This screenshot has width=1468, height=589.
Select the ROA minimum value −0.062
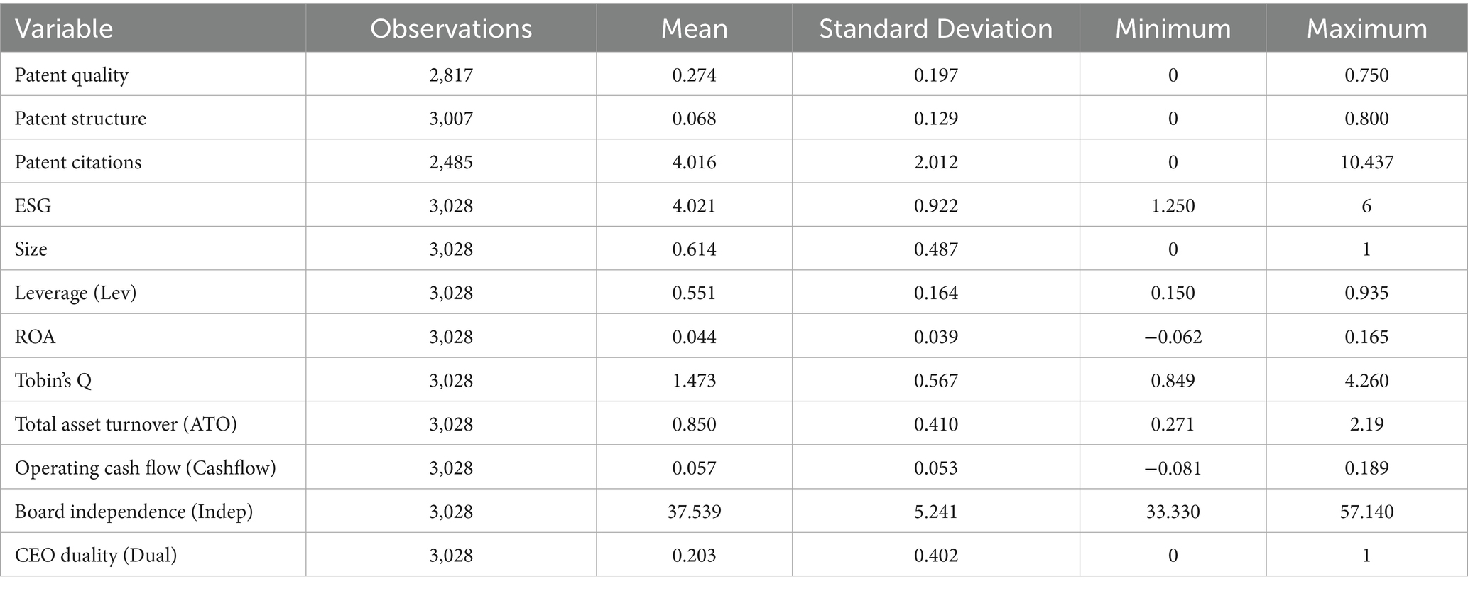click(x=1173, y=337)
